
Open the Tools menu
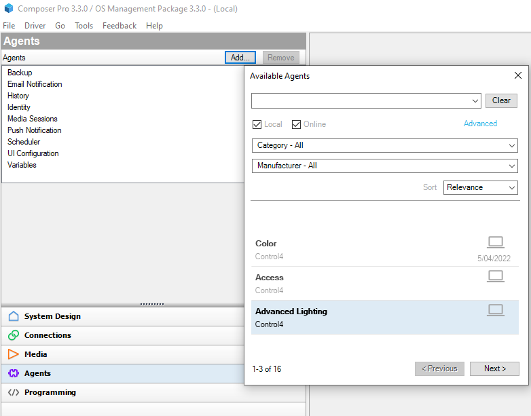pos(84,26)
